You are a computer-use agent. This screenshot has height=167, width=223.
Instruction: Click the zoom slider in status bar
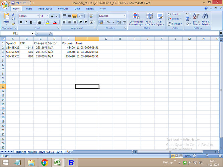coord(207,156)
